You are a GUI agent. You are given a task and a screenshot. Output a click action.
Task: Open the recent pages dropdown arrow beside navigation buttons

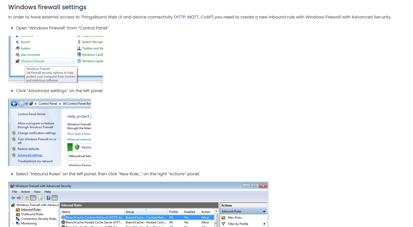[x=26, y=104]
